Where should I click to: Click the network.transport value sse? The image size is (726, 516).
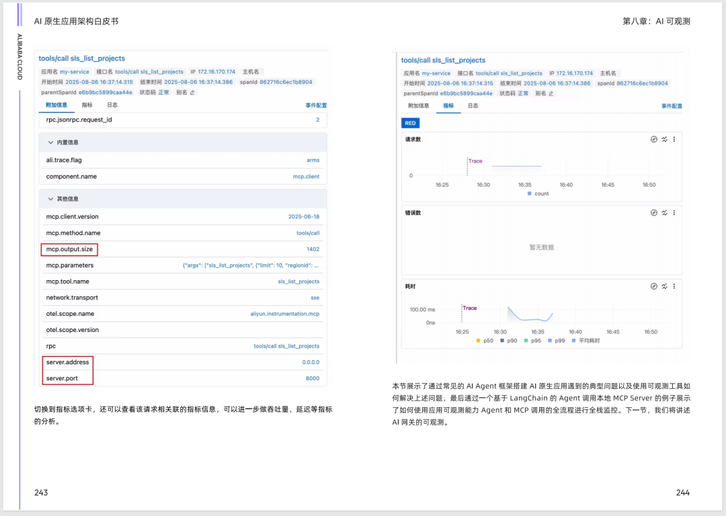(315, 298)
